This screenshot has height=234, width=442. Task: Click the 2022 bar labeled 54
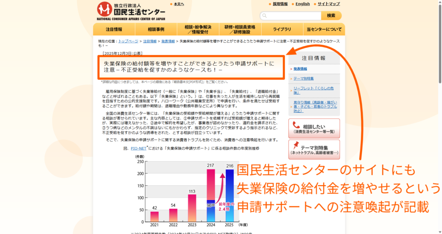pos(173,215)
